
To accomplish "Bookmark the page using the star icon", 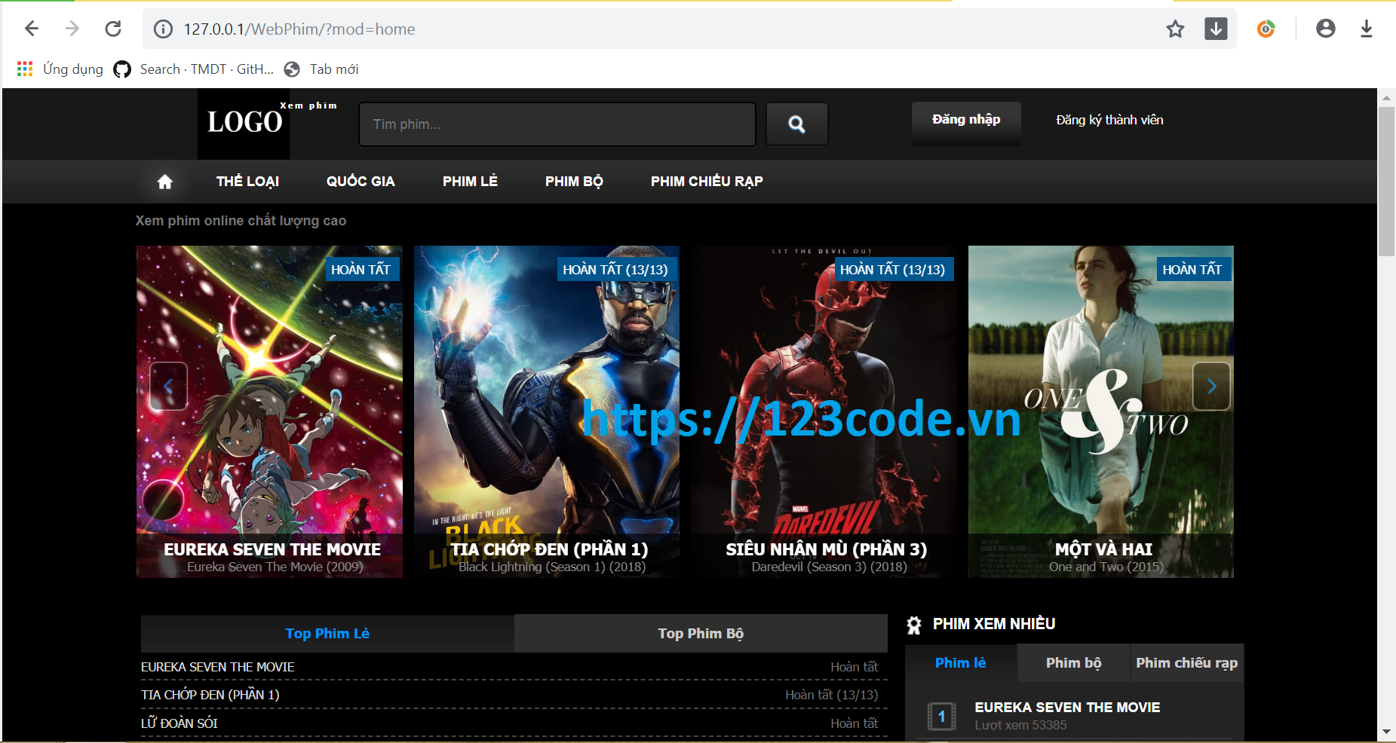I will pos(1176,29).
